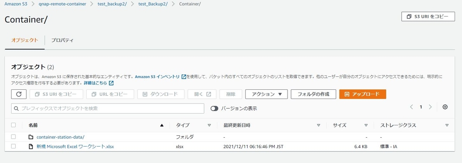Toggle バージョンの表示 switch

click(214, 109)
